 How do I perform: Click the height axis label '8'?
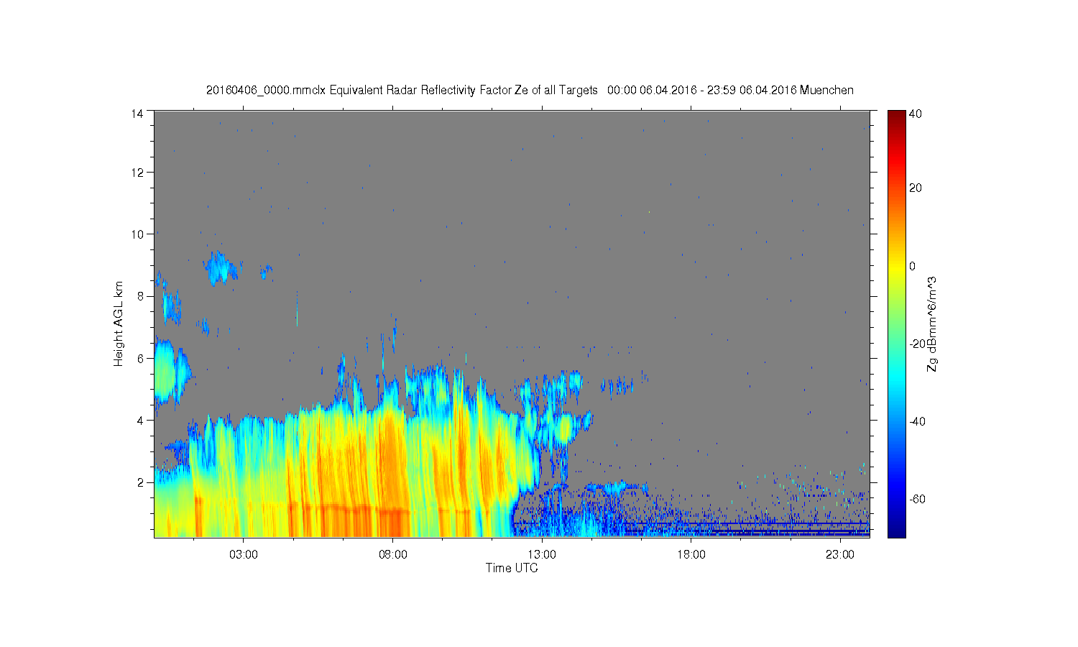[141, 296]
